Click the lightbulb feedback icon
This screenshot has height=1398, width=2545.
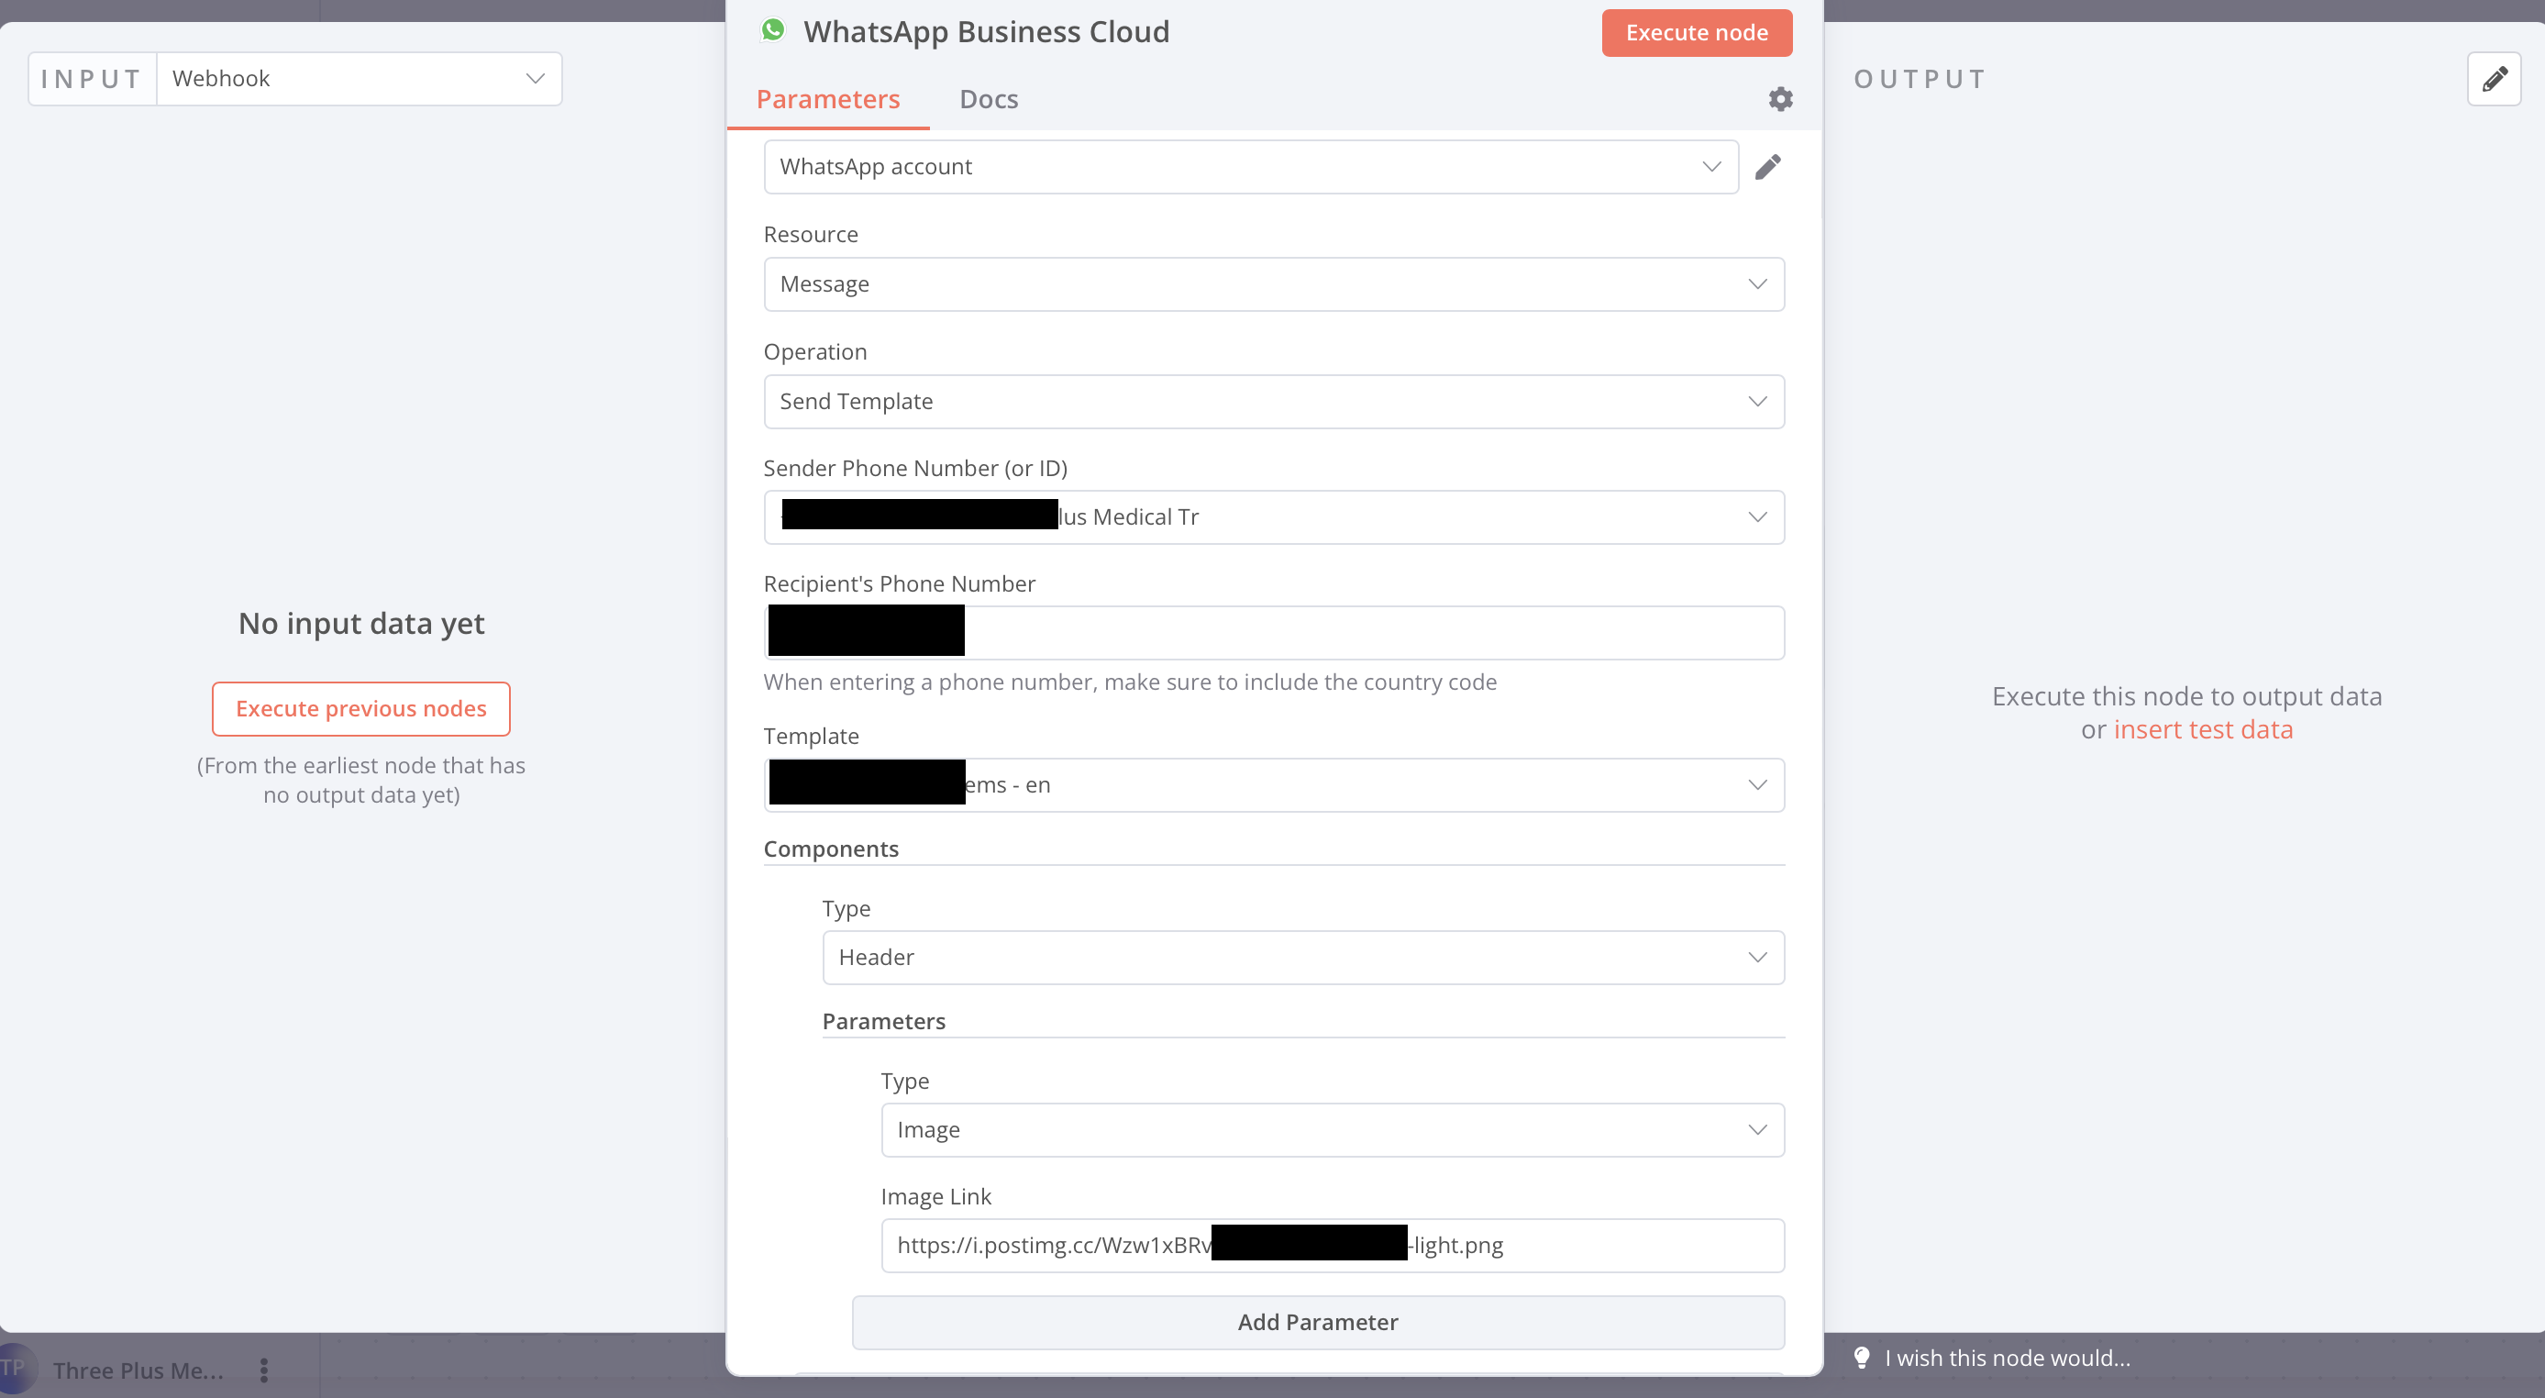(x=1862, y=1358)
